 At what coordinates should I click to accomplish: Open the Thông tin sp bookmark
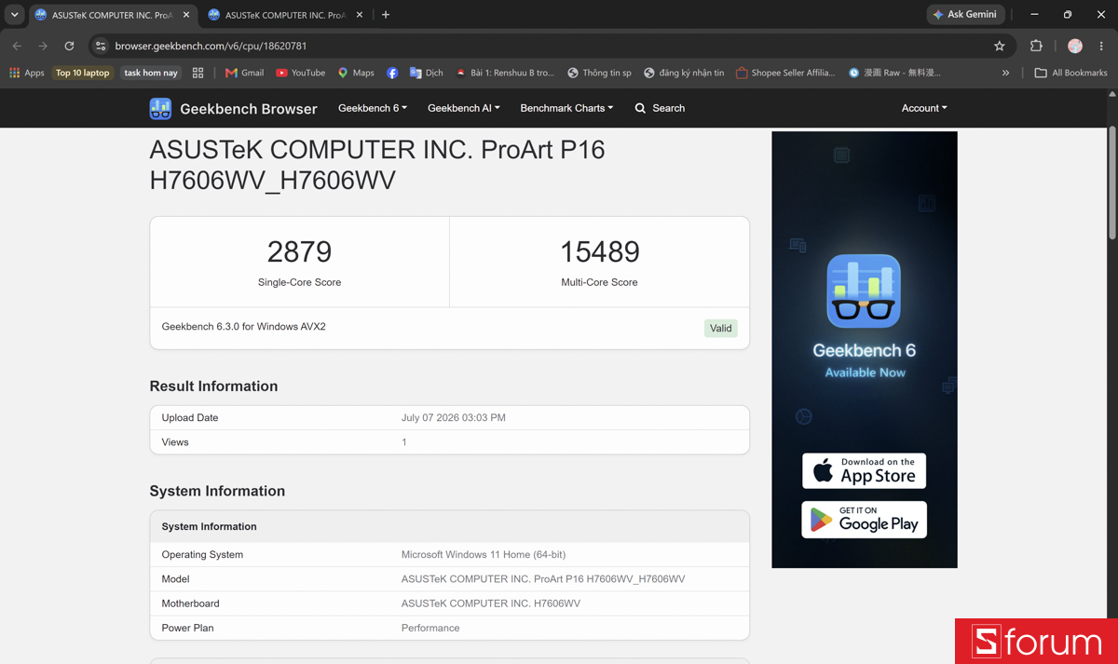tap(599, 73)
